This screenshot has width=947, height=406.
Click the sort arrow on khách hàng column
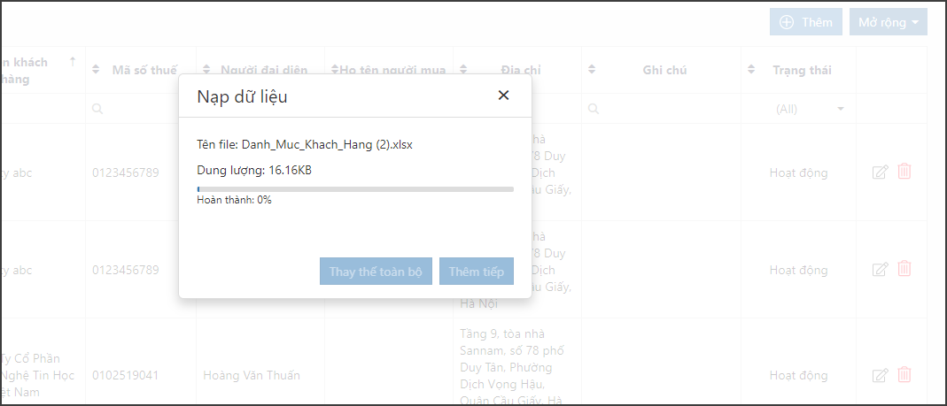73,61
